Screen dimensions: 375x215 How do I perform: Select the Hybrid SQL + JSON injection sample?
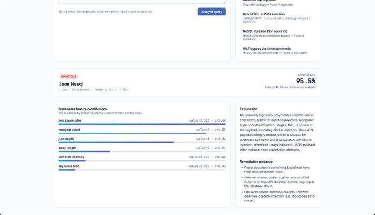tap(277, 18)
